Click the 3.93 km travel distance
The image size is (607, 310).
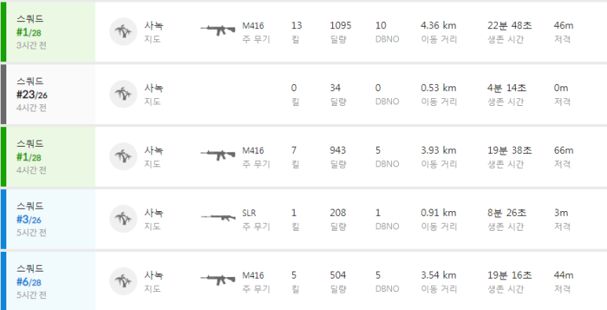point(438,151)
